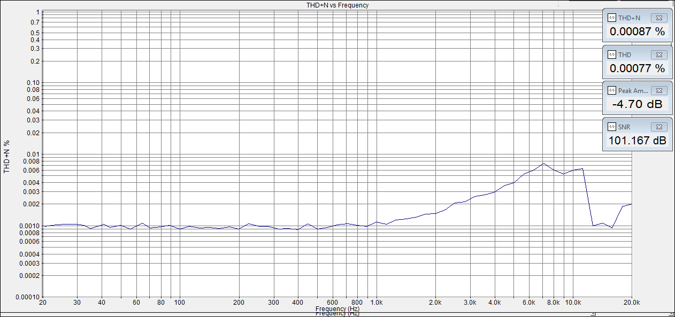Click the 2.0k frequency axis tick label

coord(435,303)
